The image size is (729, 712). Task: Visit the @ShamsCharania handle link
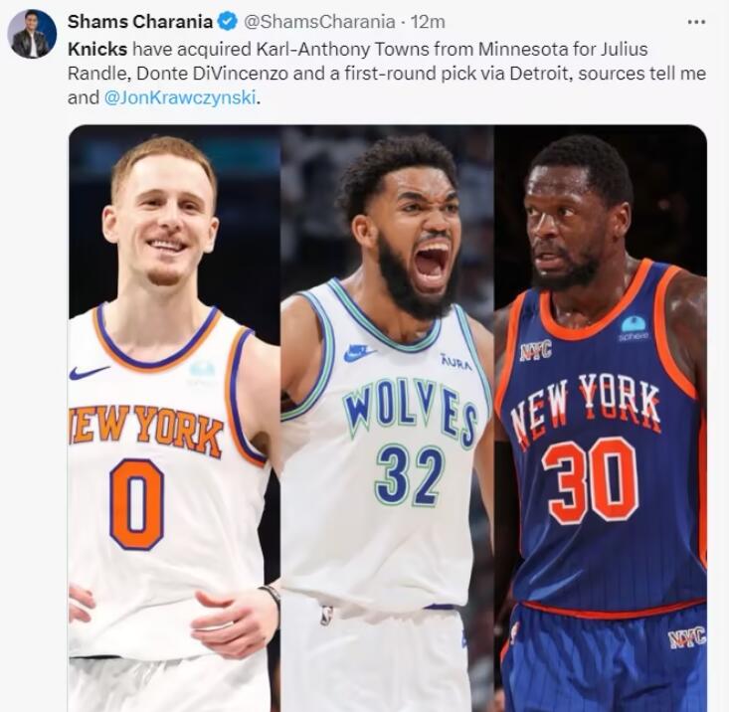point(319,21)
